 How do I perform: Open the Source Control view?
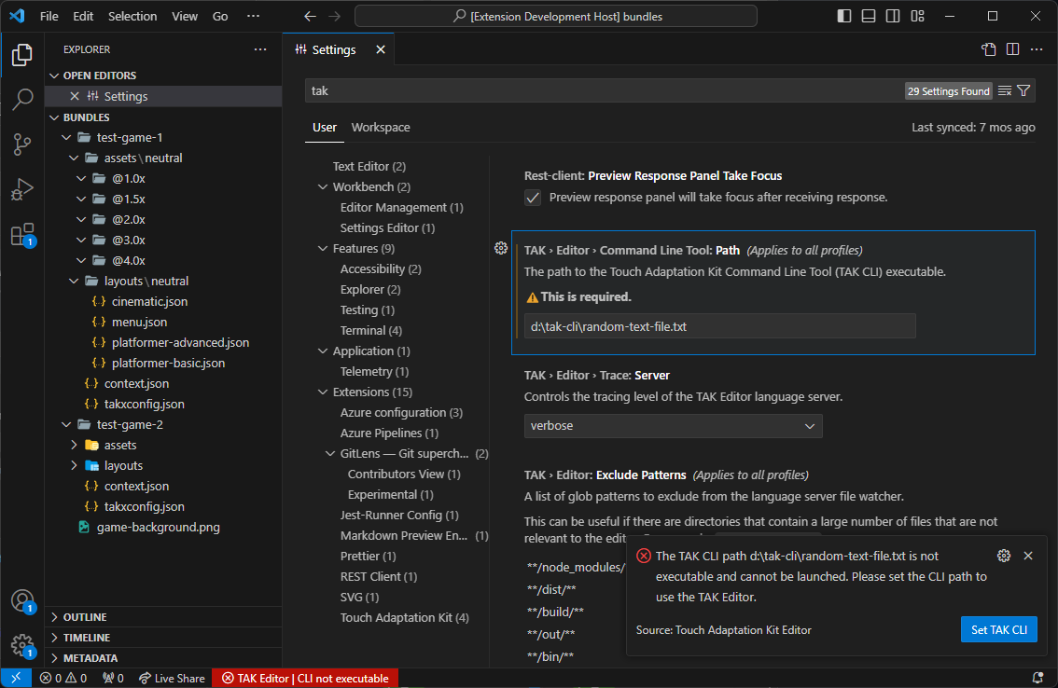(x=22, y=144)
